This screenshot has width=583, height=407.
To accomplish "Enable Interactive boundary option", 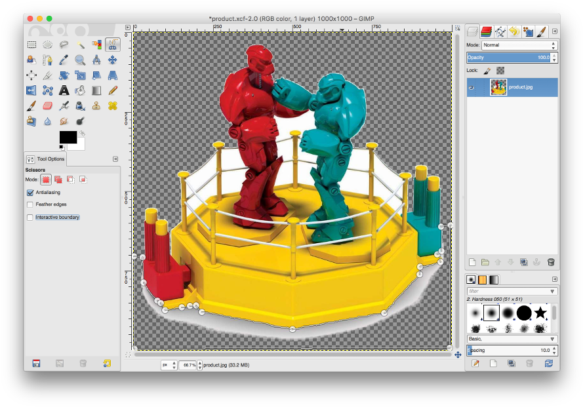I will [x=30, y=216].
